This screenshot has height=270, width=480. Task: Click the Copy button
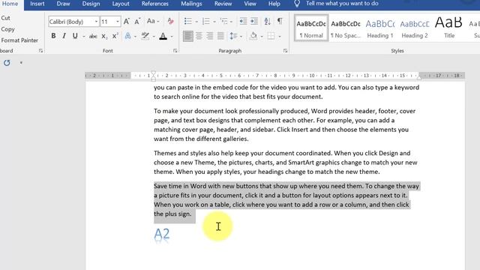point(7,29)
